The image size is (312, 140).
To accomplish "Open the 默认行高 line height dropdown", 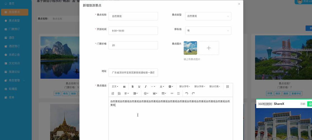I will click(x=215, y=87).
